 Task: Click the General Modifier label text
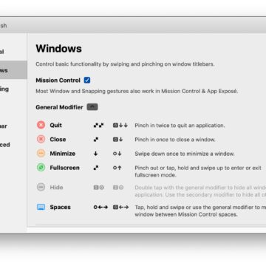59,107
